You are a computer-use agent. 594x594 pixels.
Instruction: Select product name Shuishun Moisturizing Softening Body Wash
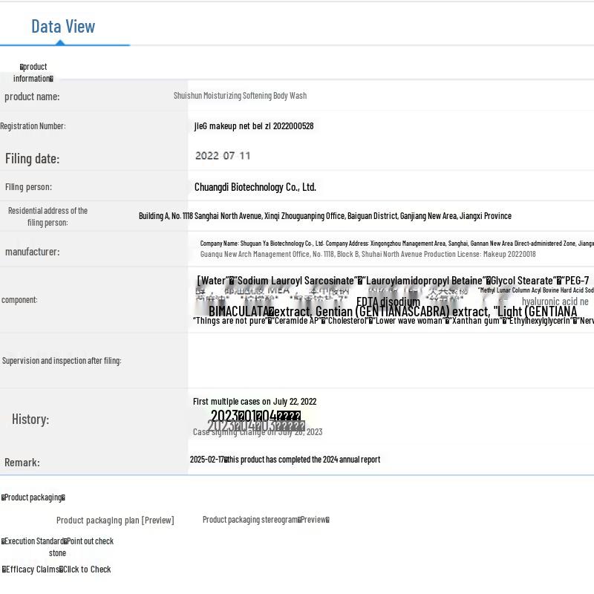click(240, 96)
